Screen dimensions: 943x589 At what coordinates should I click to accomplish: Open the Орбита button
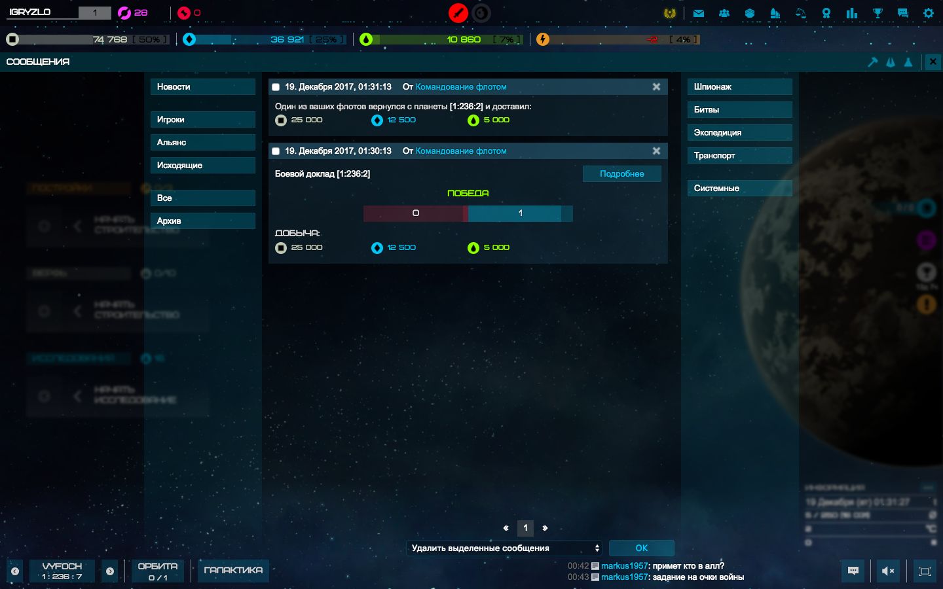coord(157,571)
